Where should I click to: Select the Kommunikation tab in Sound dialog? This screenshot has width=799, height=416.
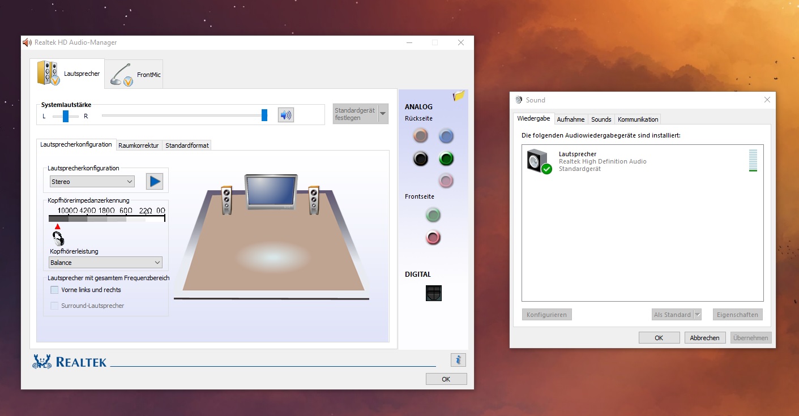tap(638, 119)
